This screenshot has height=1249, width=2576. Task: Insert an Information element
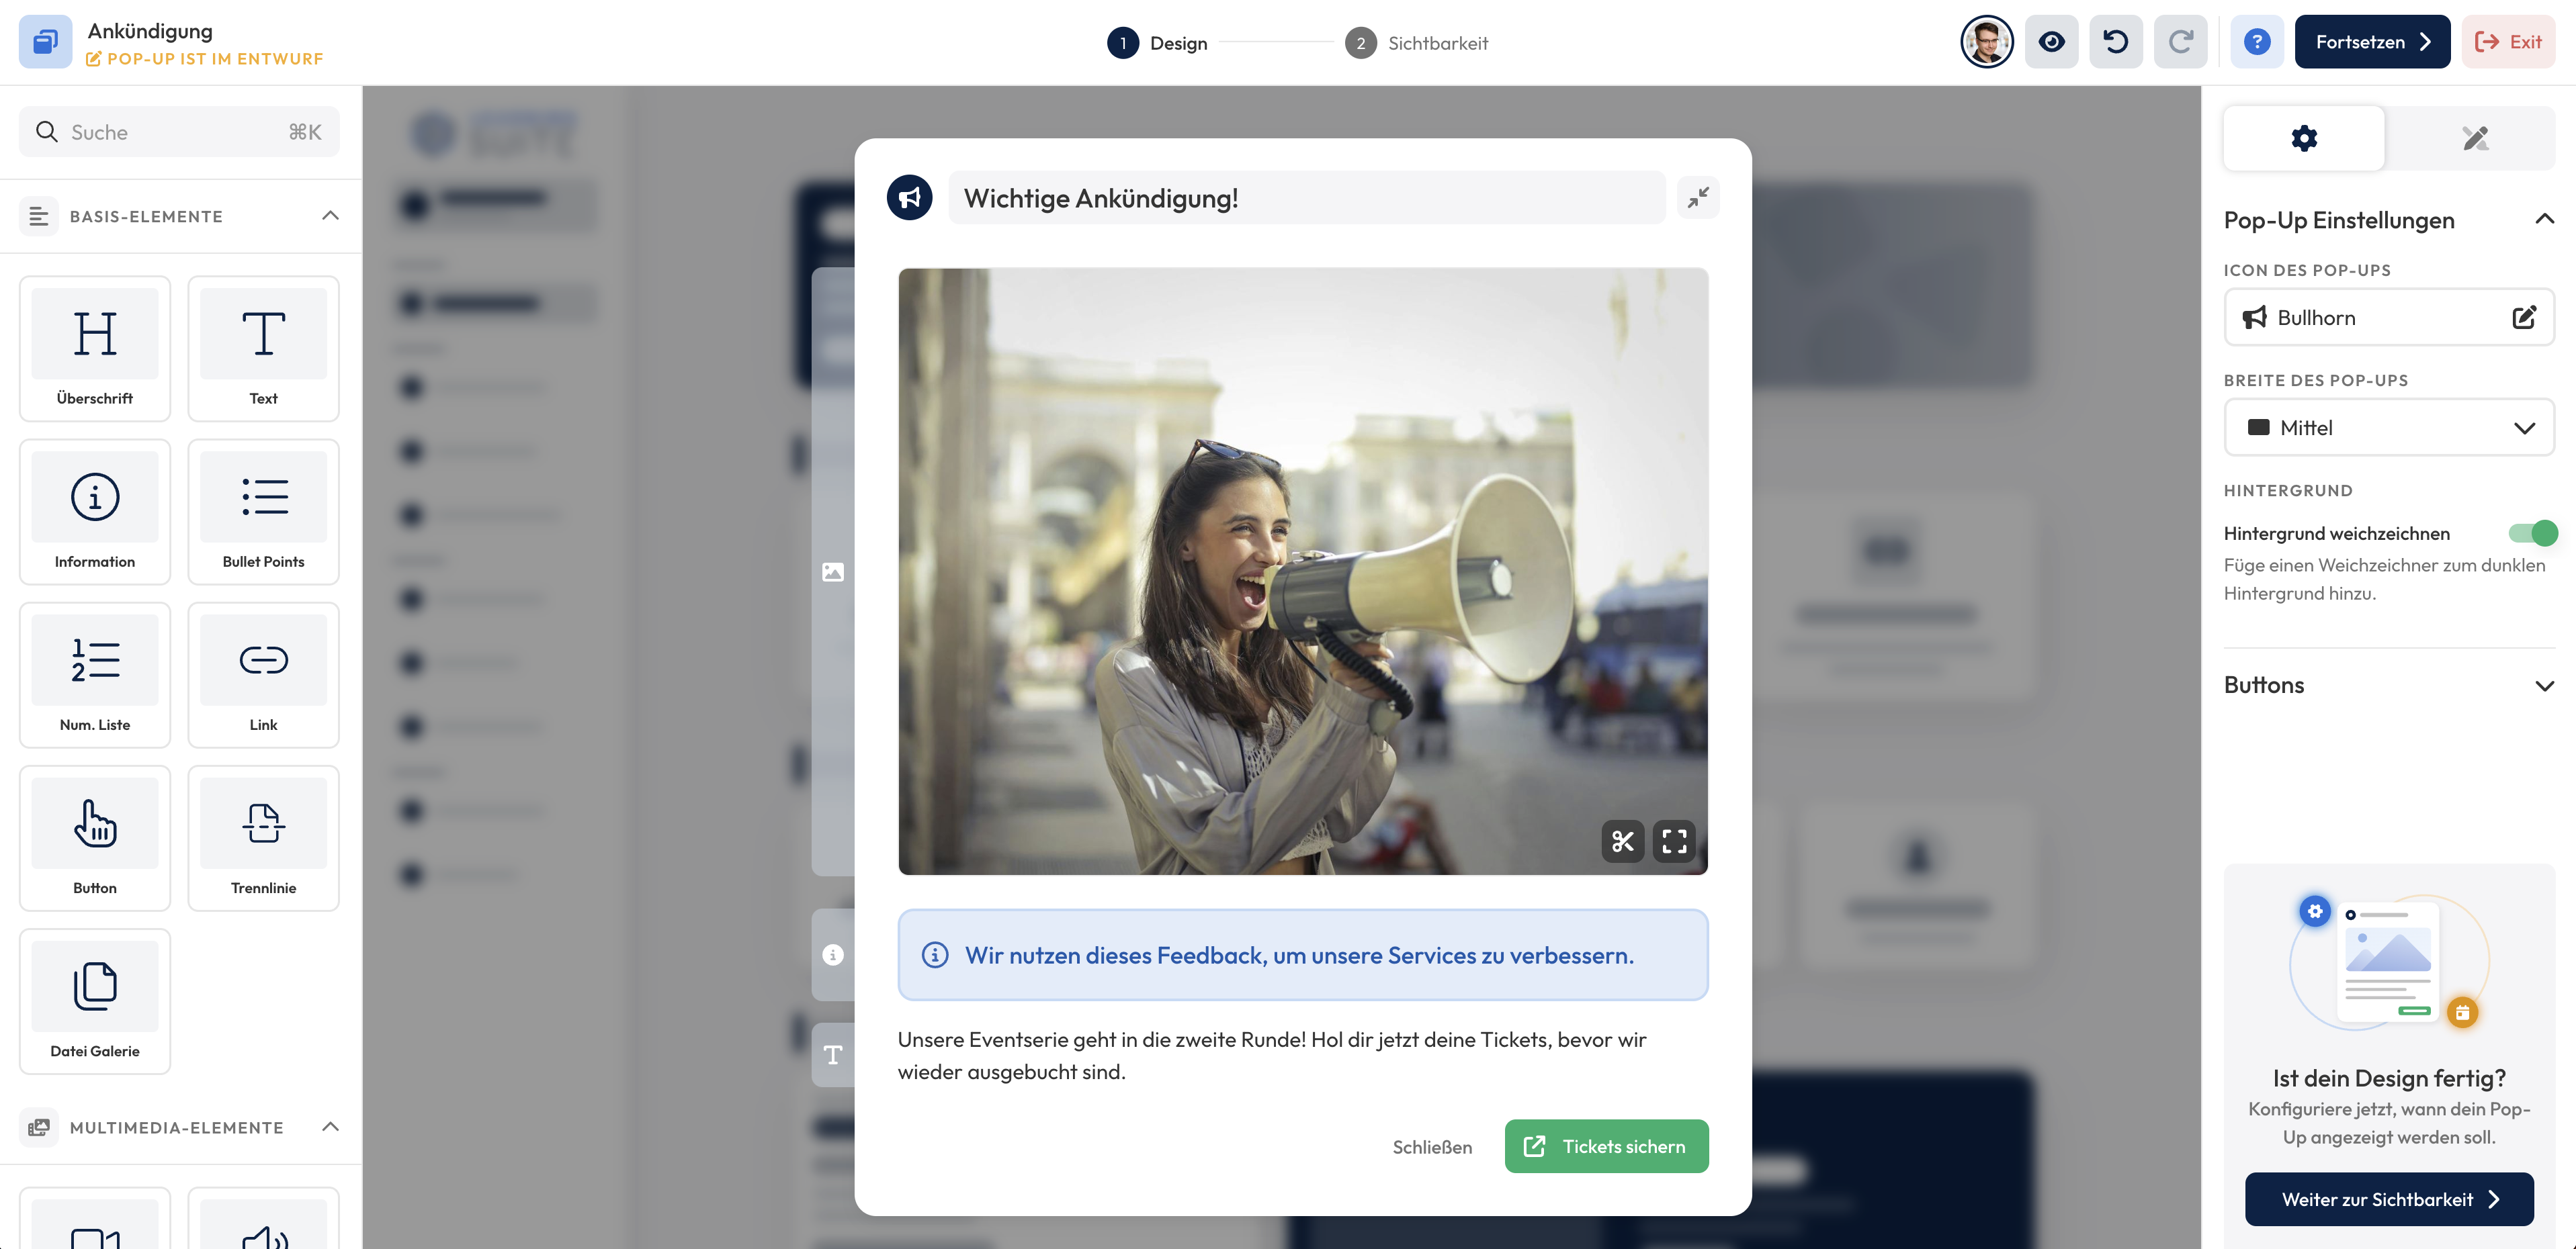point(95,512)
